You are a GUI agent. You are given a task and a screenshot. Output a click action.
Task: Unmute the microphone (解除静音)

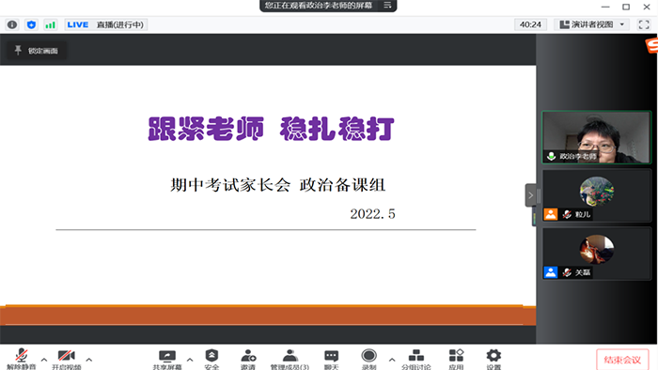coord(22,360)
